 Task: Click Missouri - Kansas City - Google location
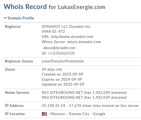78,114
